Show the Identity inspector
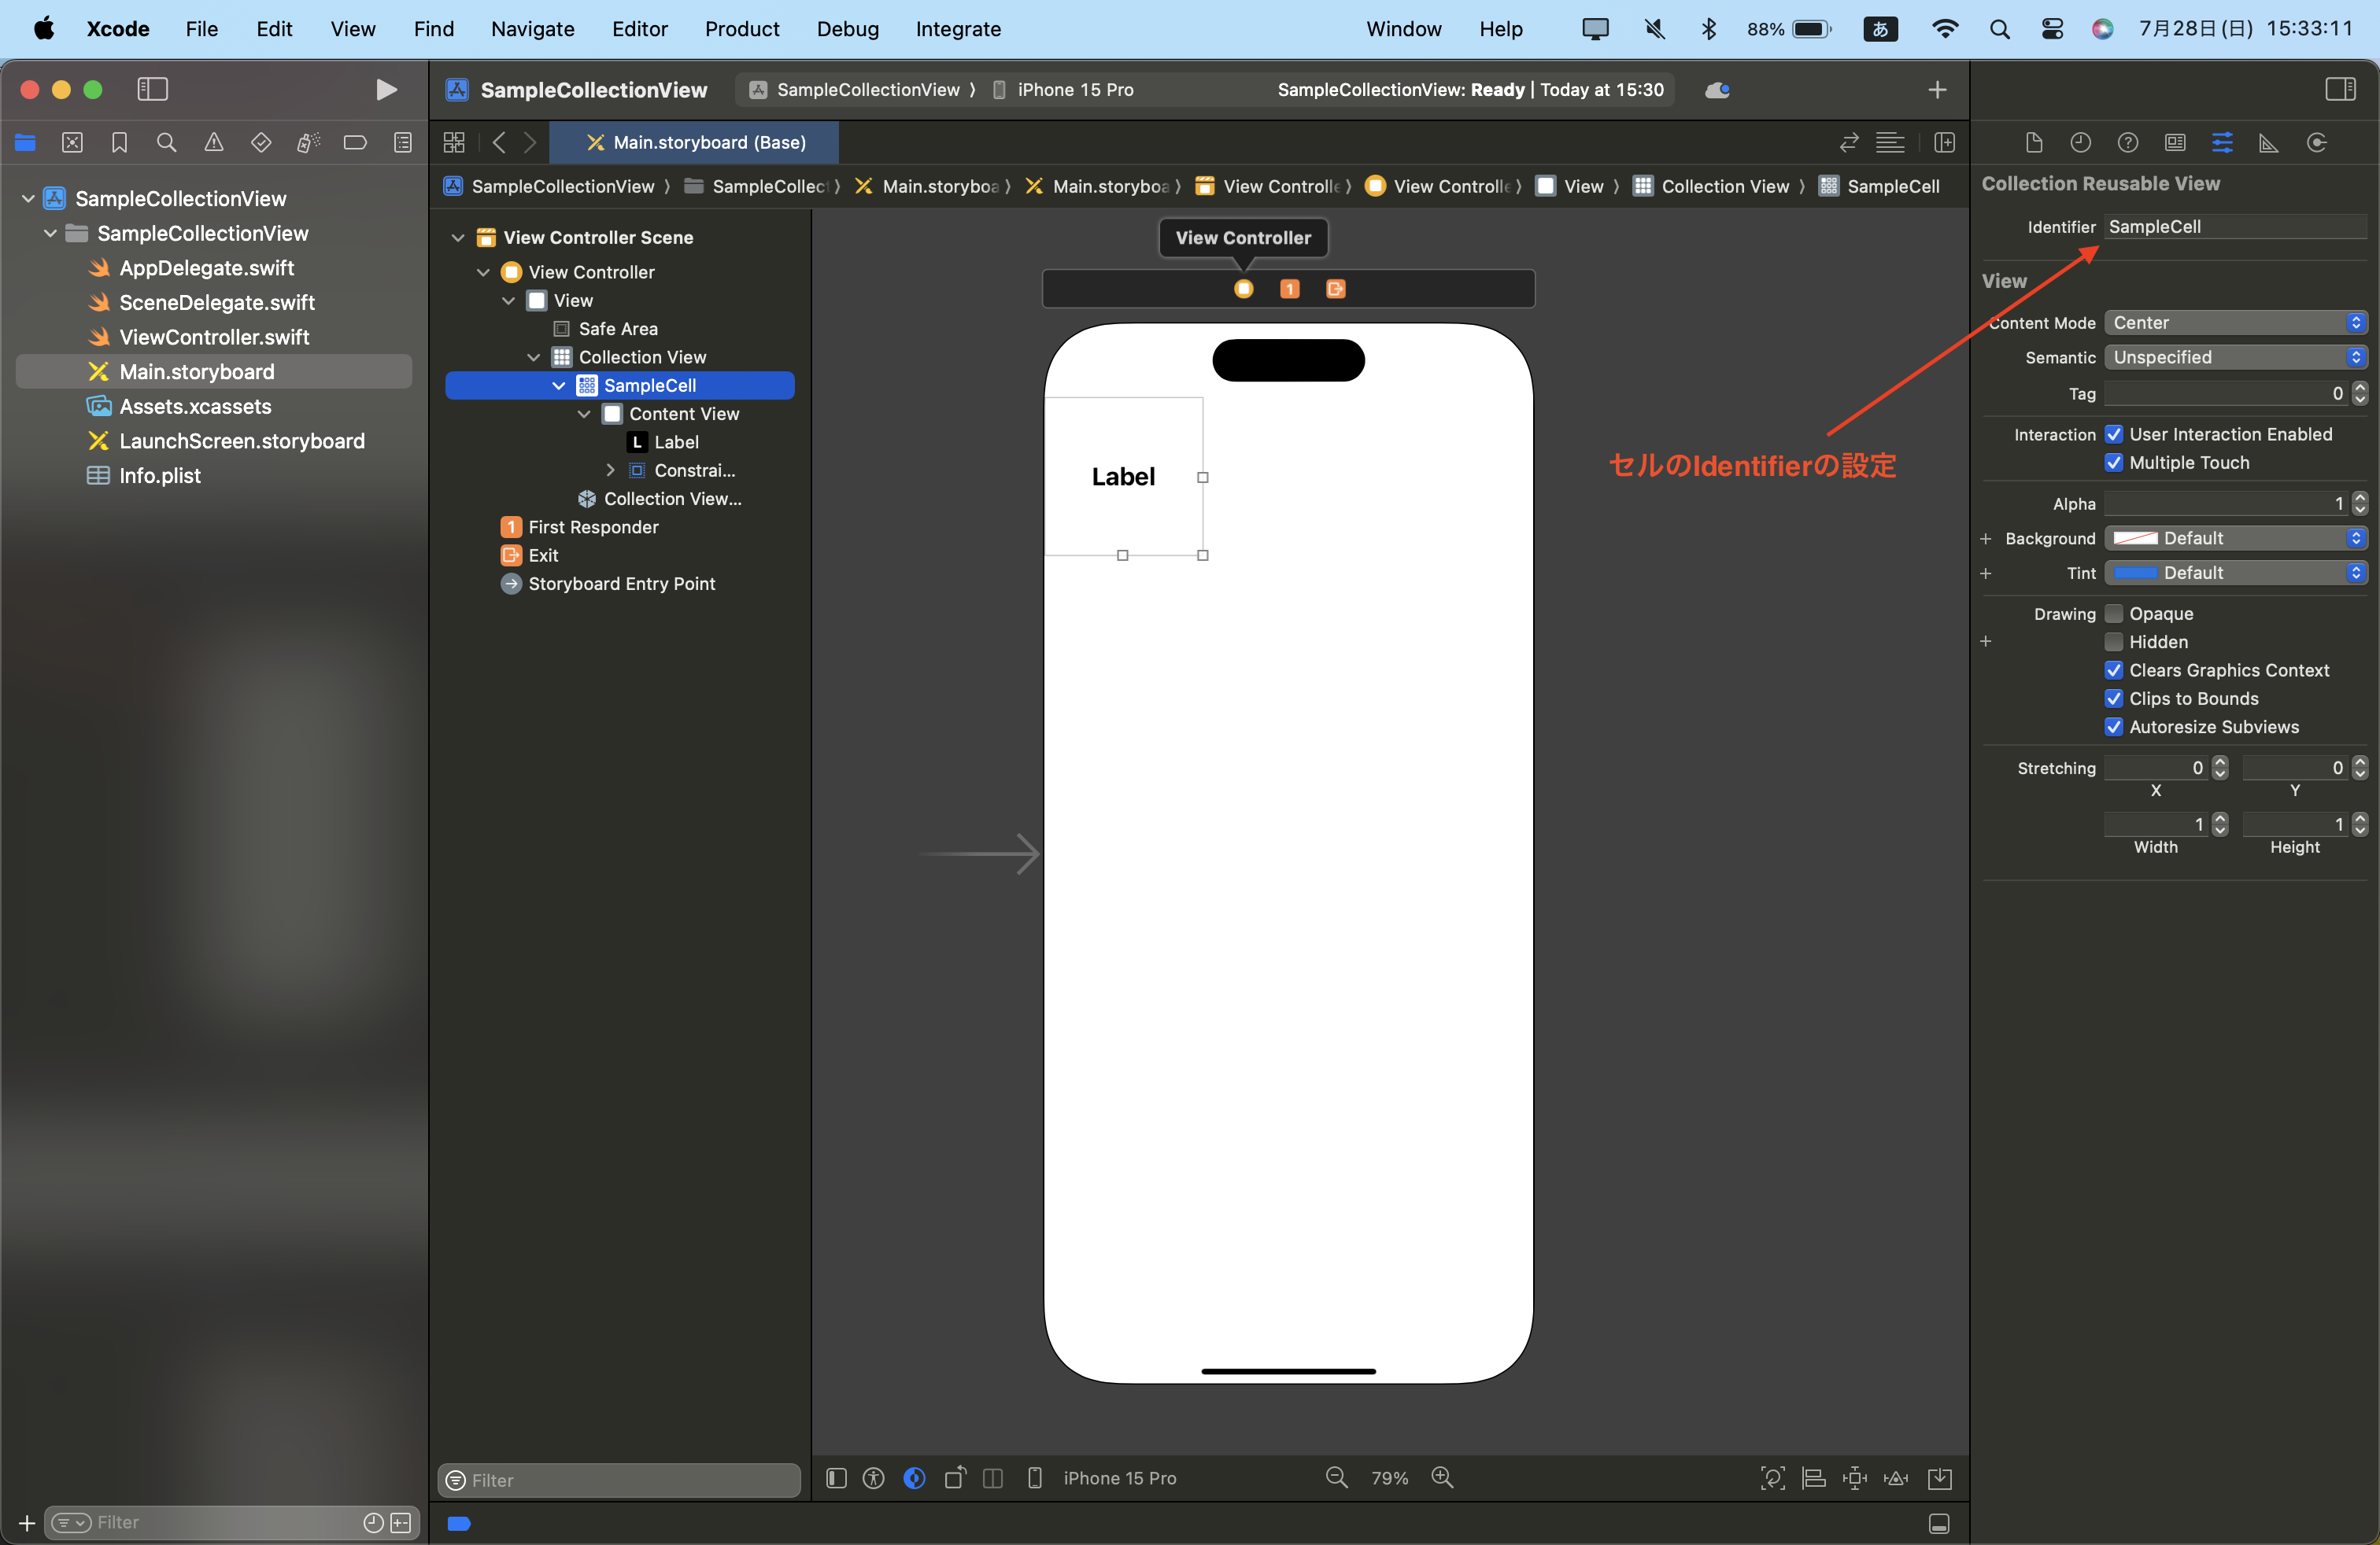Image resolution: width=2380 pixels, height=1545 pixels. coord(2175,143)
